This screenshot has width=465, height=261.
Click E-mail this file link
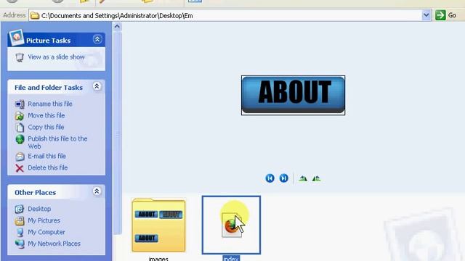pos(46,156)
